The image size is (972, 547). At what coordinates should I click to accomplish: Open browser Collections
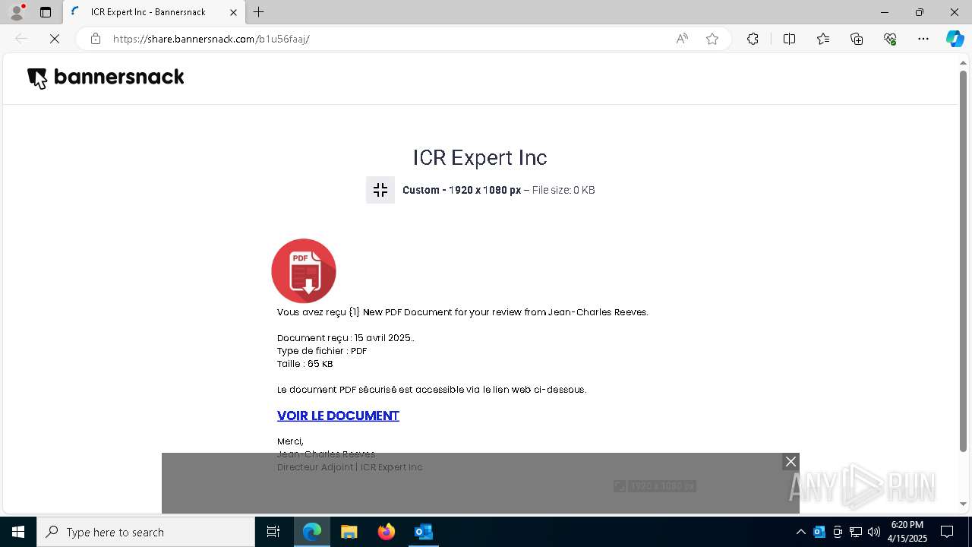(x=857, y=39)
